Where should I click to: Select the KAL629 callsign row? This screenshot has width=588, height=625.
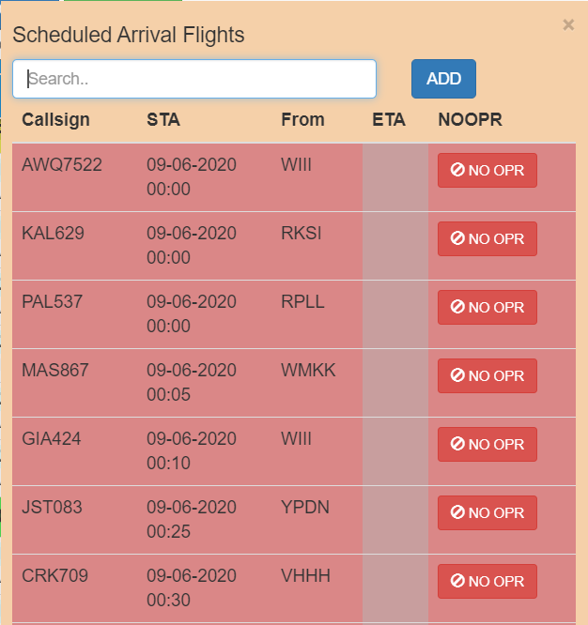[54, 234]
